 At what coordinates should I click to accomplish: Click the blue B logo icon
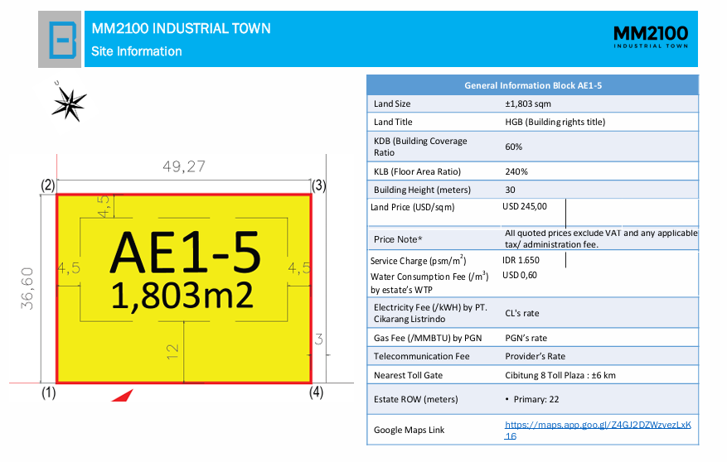click(63, 40)
